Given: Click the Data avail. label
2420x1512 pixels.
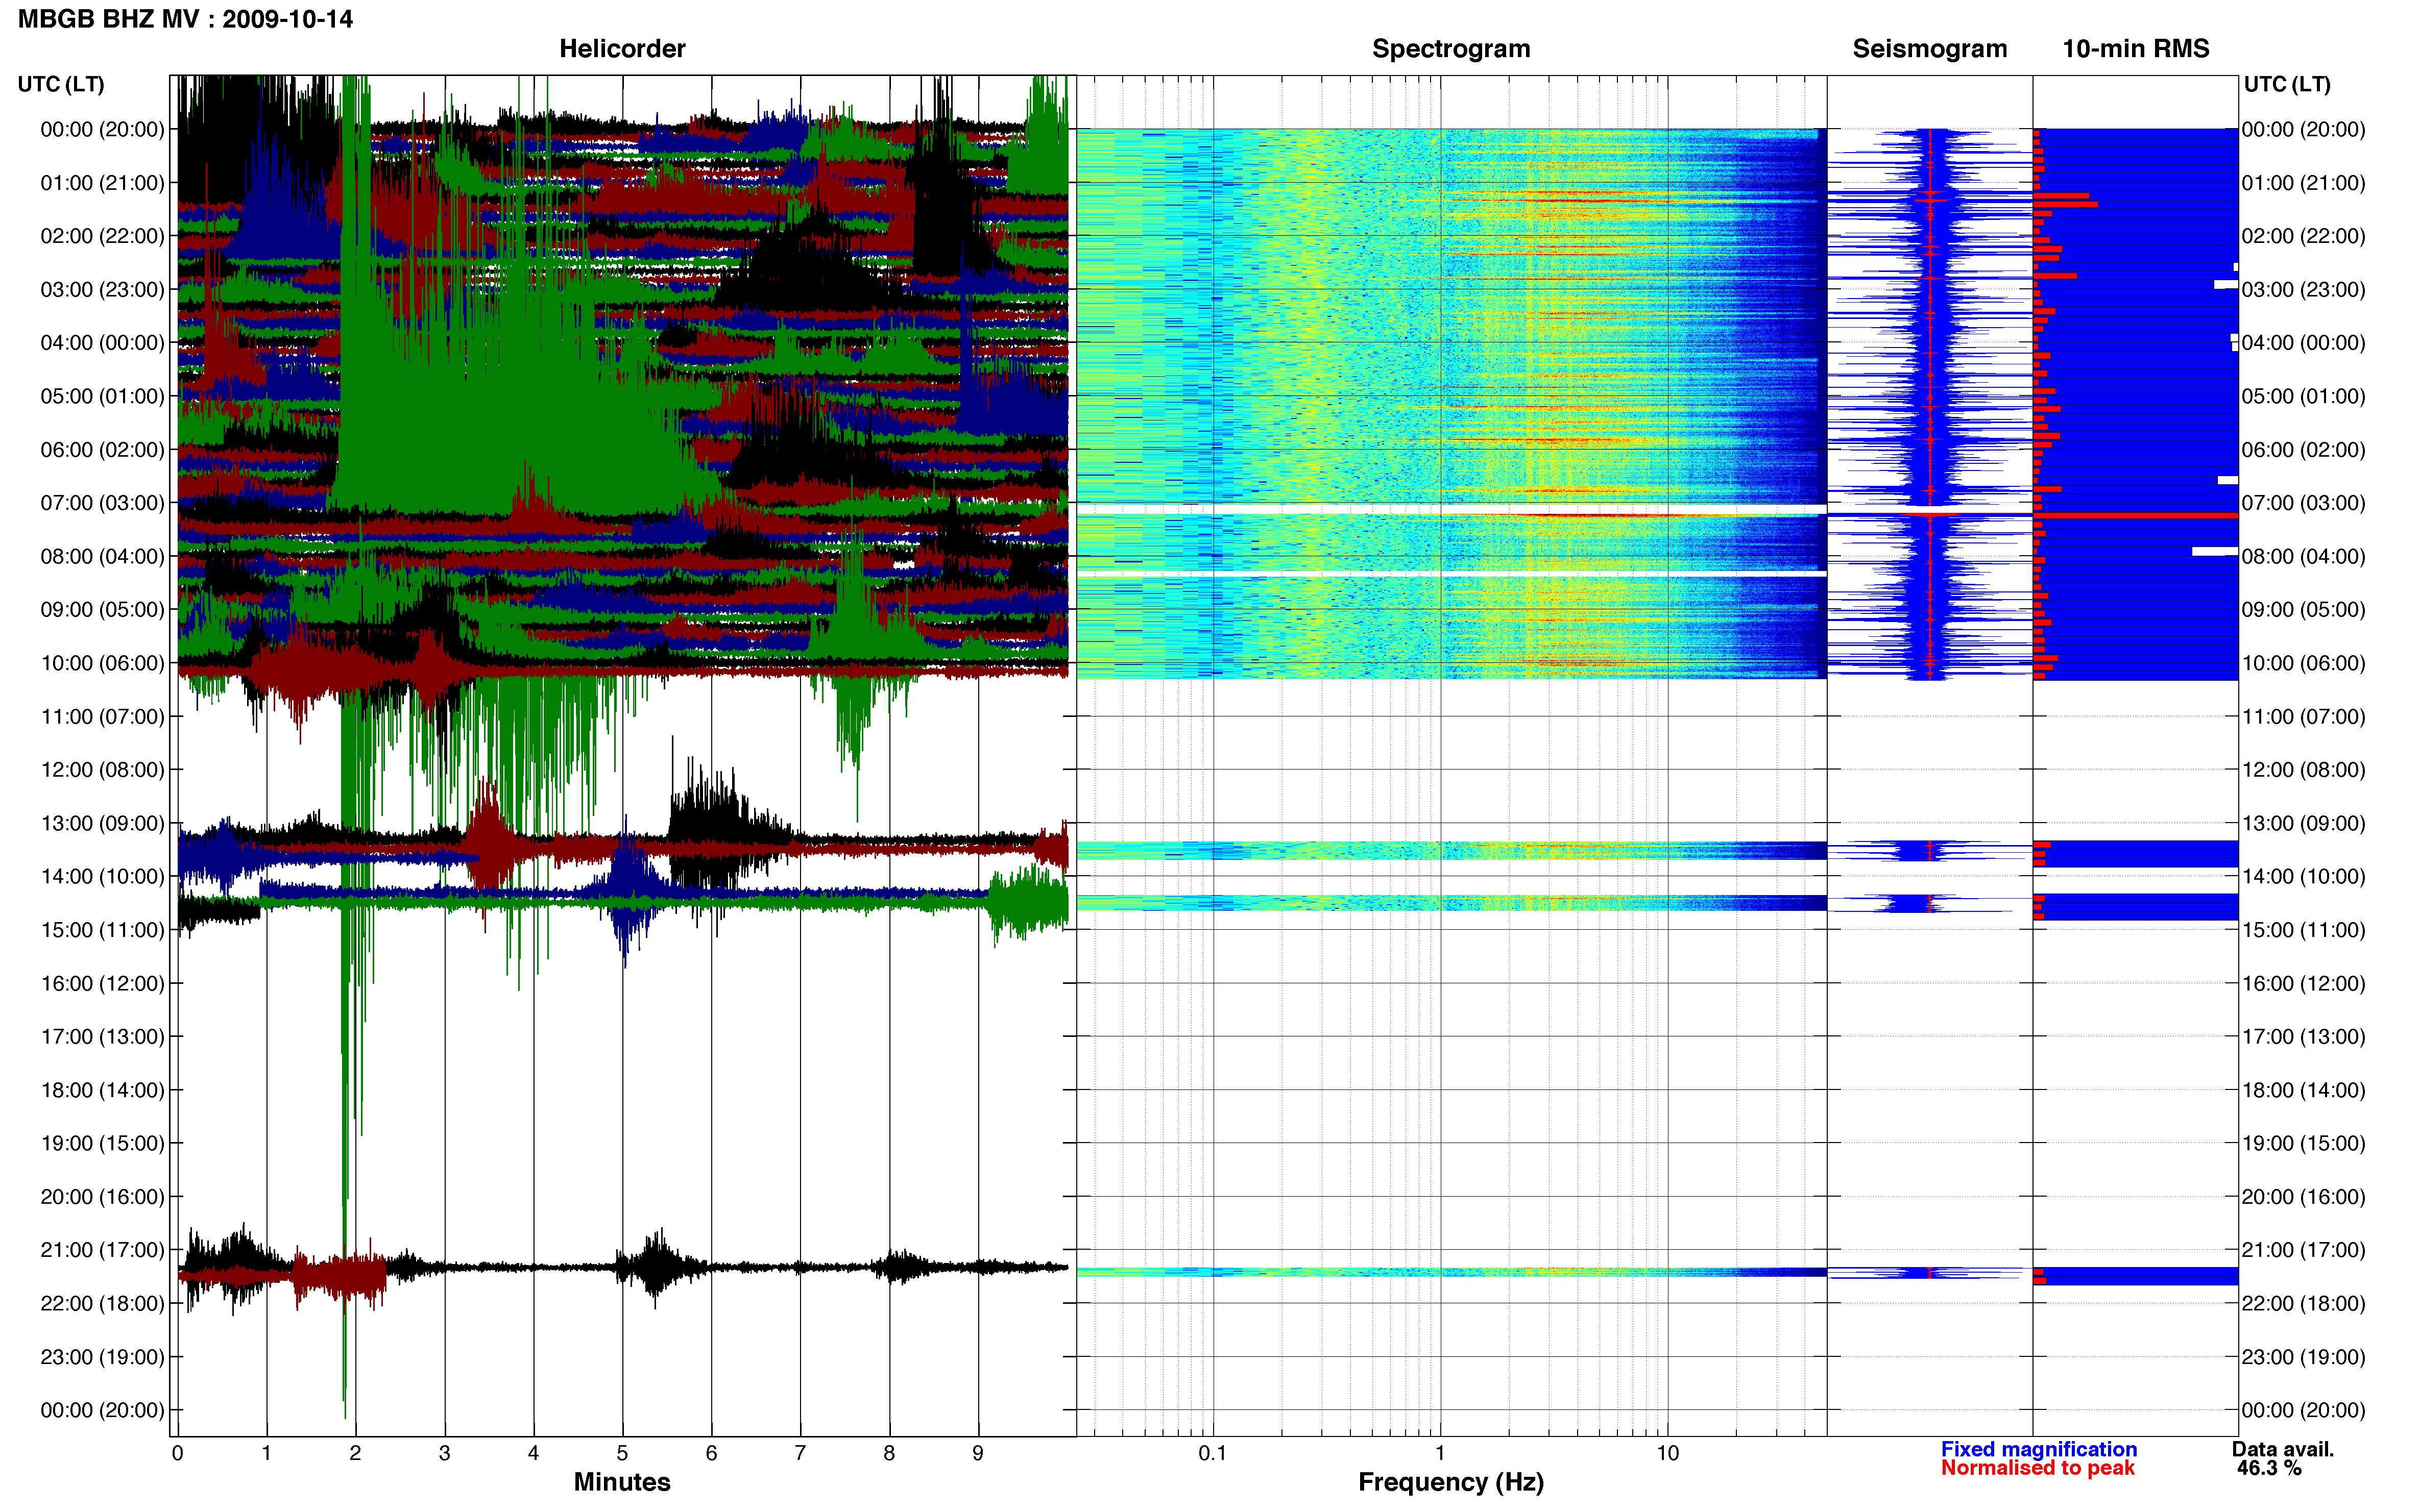Looking at the screenshot, I should click(x=2283, y=1449).
